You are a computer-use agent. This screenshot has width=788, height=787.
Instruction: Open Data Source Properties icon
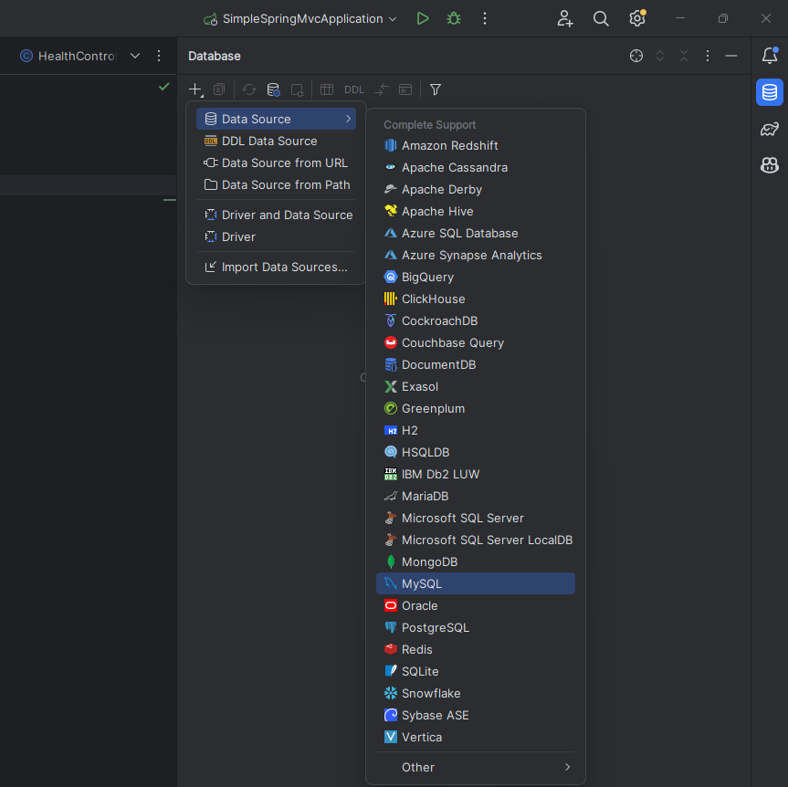(x=273, y=90)
